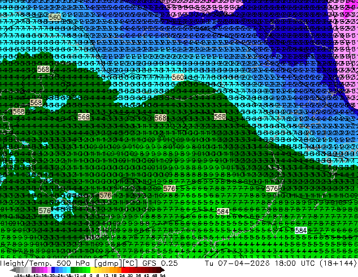Click the 560 contour label in the cyan band
This screenshot has width=358, height=277.
coord(178,77)
